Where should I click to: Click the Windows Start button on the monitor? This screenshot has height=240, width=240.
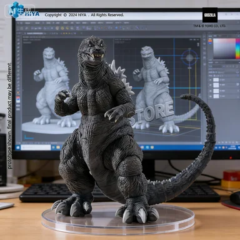pos(18,147)
